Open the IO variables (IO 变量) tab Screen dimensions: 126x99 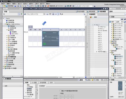point(34,82)
